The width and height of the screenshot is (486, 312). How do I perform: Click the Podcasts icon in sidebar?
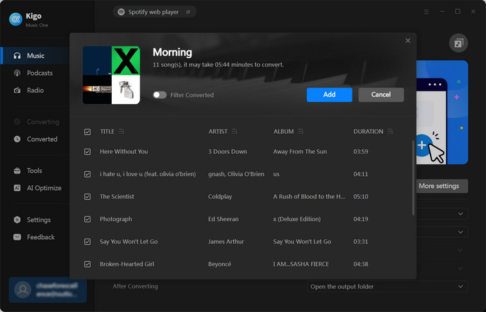17,73
